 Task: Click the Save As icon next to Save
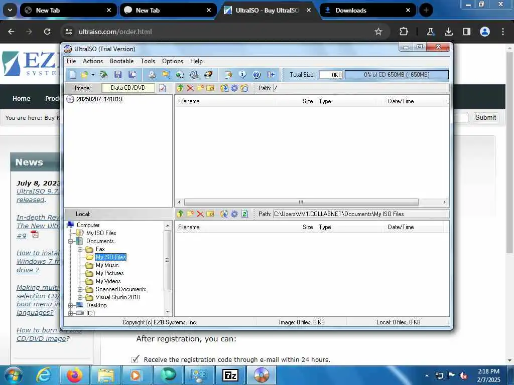(x=133, y=75)
